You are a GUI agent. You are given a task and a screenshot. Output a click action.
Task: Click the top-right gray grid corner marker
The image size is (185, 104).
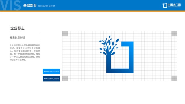point(174,34)
